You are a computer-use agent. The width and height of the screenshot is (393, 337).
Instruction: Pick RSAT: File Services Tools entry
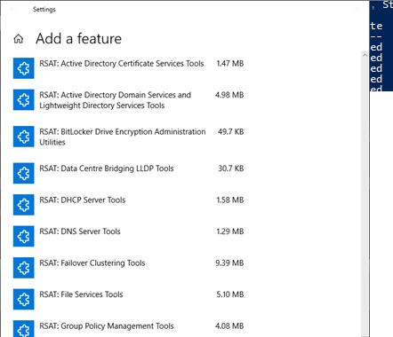pyautogui.click(x=81, y=294)
